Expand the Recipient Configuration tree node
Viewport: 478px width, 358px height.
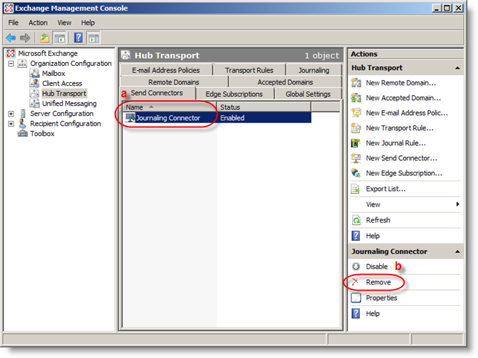pyautogui.click(x=11, y=123)
